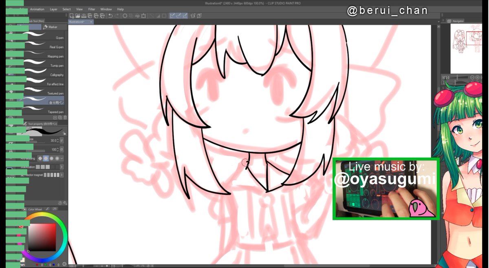Click the New file icon in toolbar

71,16
